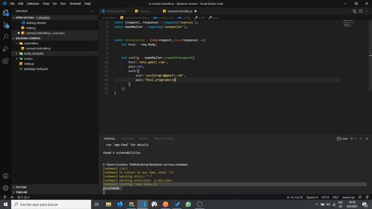Show hidden system tray icons

tap(316, 204)
